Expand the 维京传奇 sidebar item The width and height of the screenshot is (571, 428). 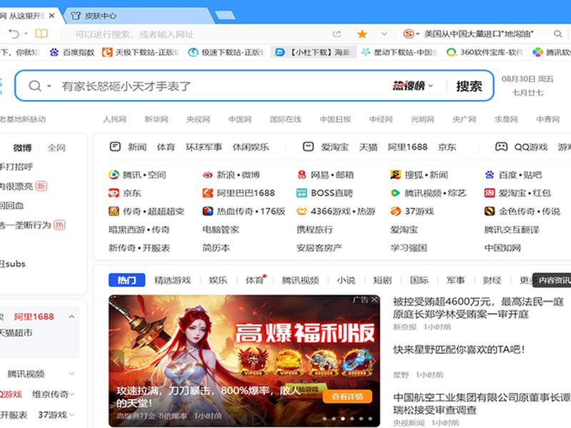point(73,394)
